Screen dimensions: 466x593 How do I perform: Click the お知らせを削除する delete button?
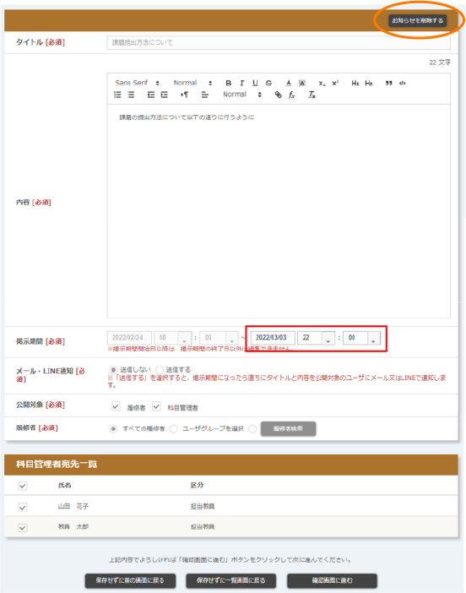click(x=417, y=20)
